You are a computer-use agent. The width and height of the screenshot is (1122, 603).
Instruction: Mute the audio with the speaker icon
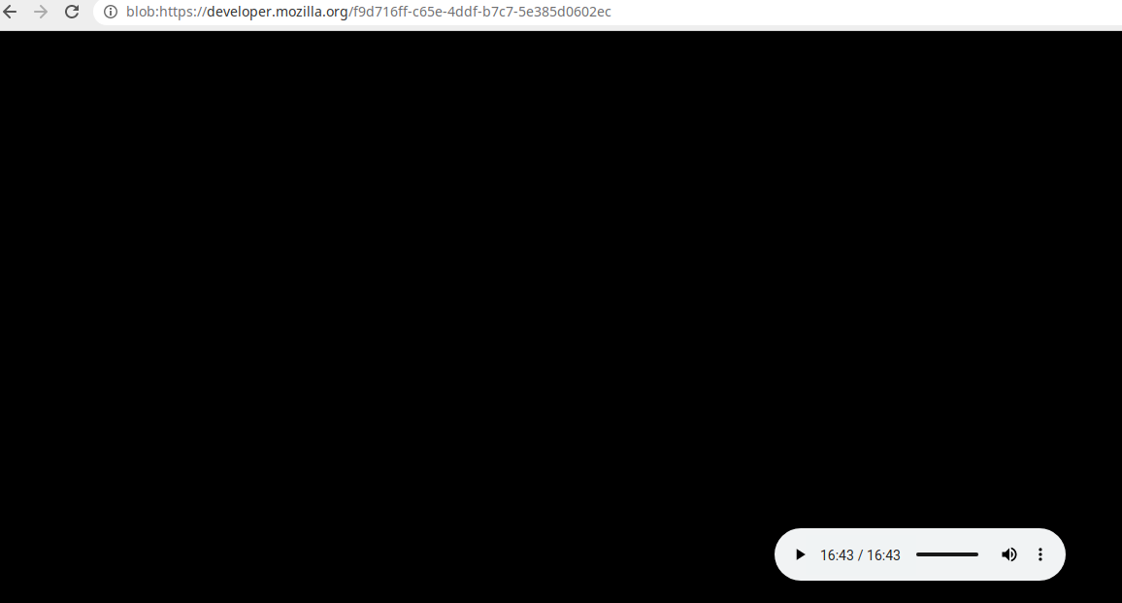pos(1009,555)
